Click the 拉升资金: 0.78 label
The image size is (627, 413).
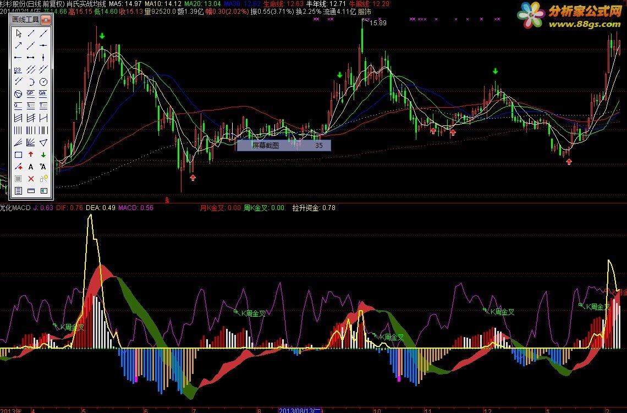[x=314, y=207]
